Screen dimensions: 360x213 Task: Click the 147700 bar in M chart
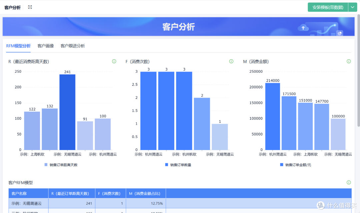[322, 127]
